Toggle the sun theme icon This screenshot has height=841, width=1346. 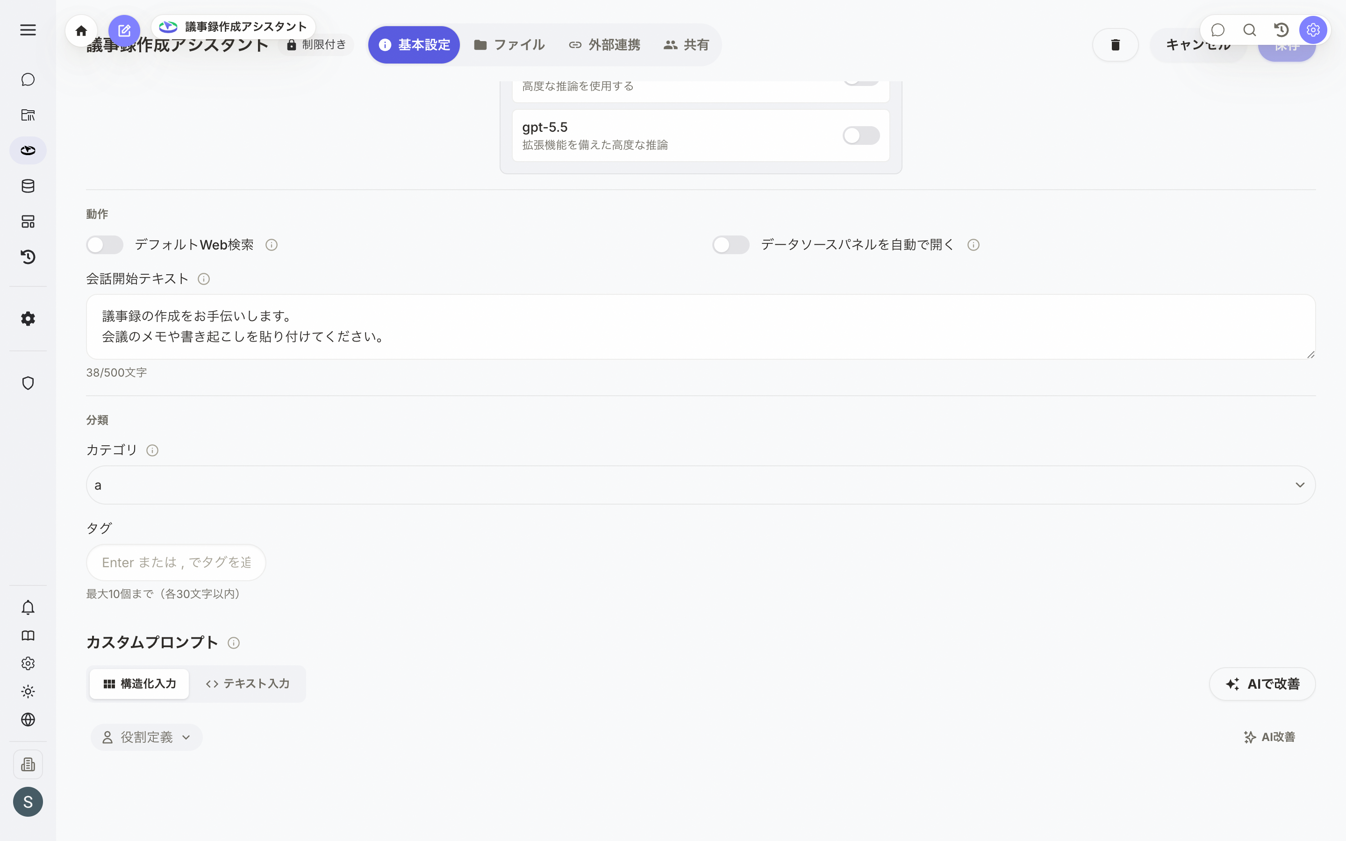tap(28, 691)
